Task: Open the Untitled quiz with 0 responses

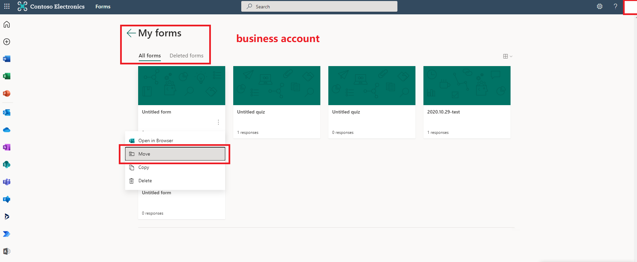Action: pos(372,102)
